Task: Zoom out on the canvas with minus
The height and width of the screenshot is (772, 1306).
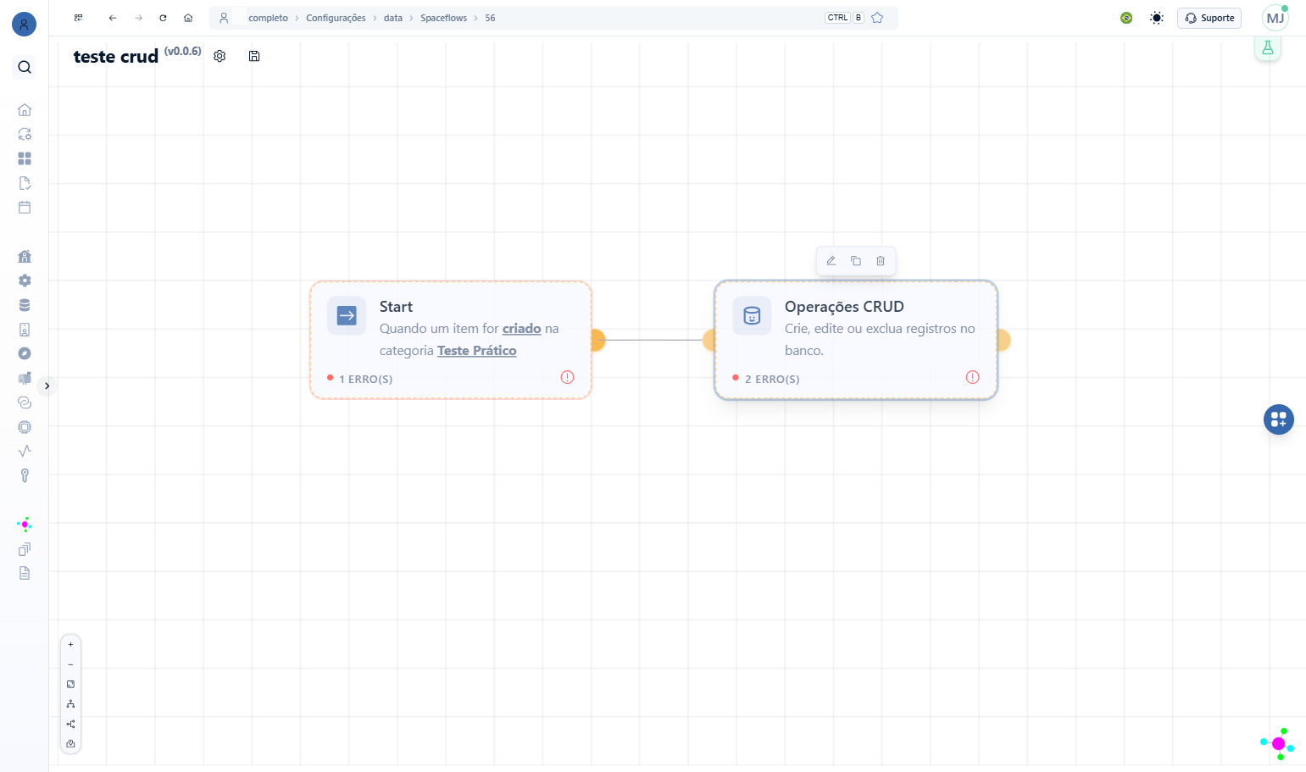Action: pyautogui.click(x=70, y=664)
